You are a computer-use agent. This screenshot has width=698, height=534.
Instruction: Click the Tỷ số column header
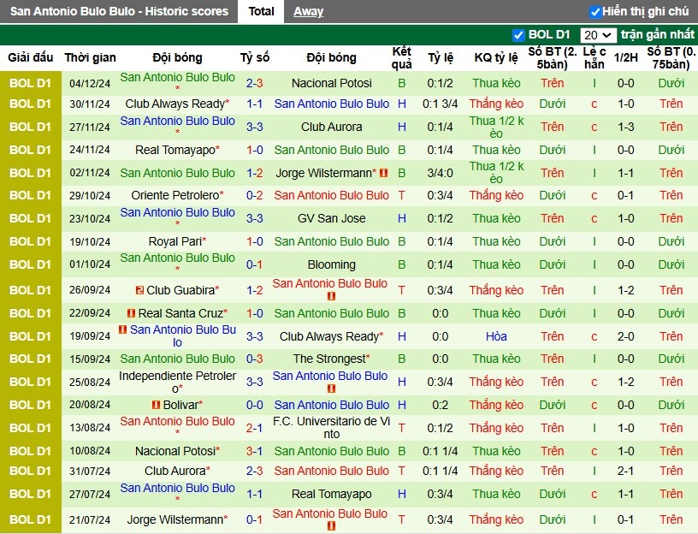click(x=255, y=57)
